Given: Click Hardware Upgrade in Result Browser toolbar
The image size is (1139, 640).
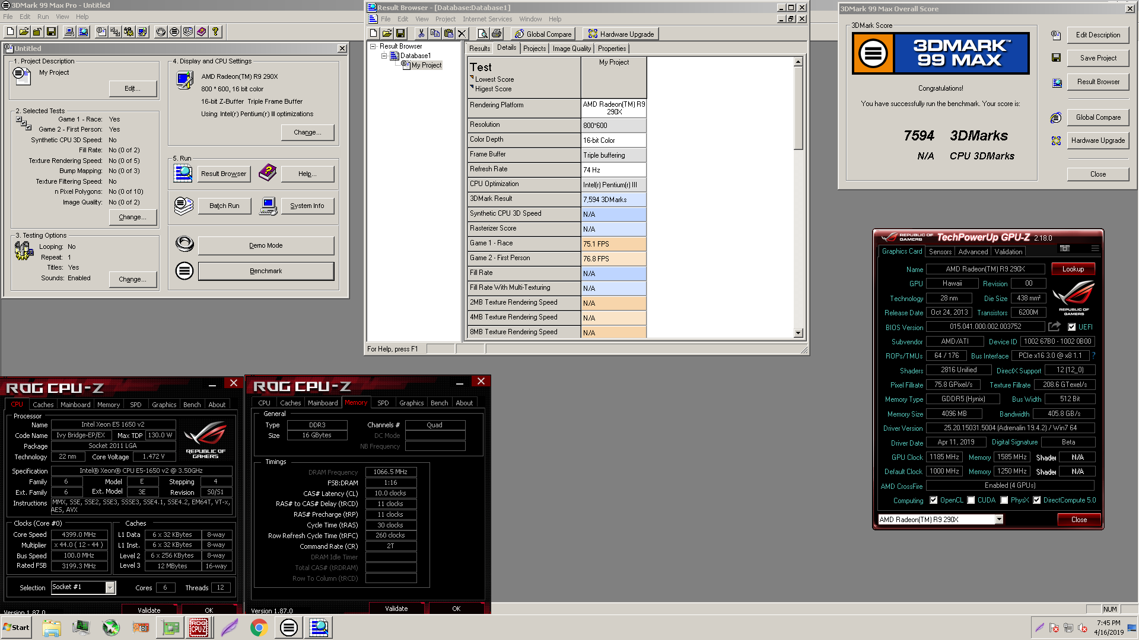Looking at the screenshot, I should tap(621, 34).
